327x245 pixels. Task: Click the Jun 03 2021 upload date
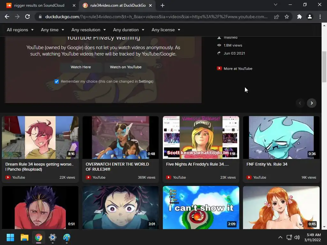pyautogui.click(x=234, y=53)
